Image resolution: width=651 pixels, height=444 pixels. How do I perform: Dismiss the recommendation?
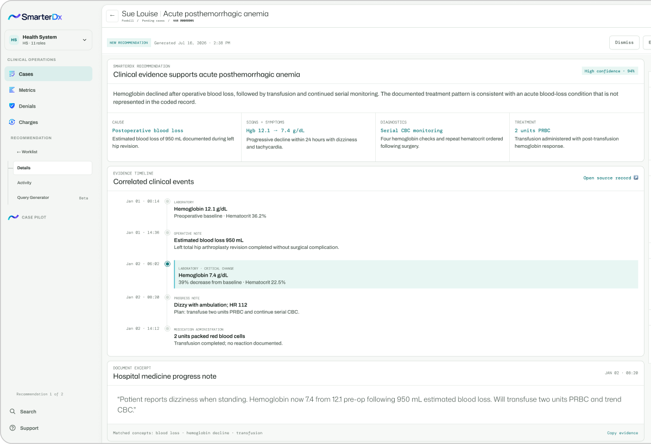point(624,42)
